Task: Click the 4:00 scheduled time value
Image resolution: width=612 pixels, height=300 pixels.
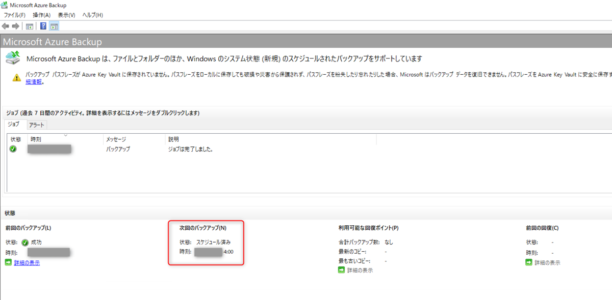Action: (x=228, y=252)
